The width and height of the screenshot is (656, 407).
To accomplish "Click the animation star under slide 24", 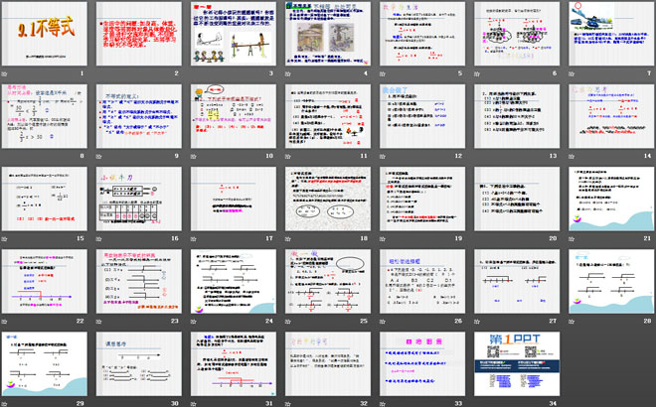I will (193, 322).
